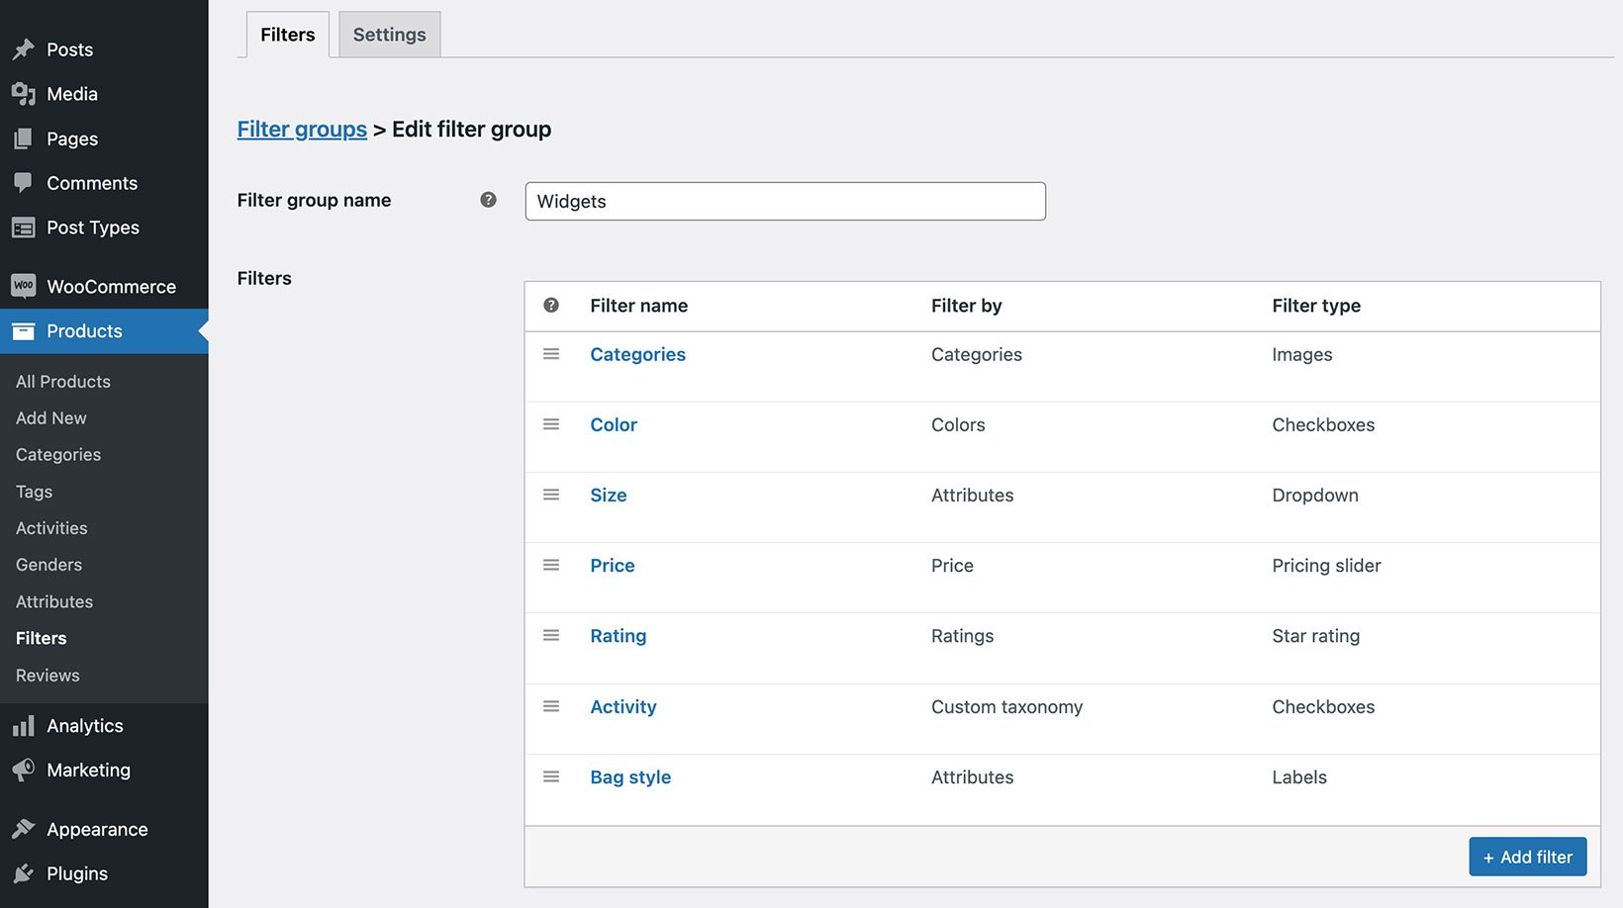This screenshot has width=1623, height=908.
Task: Open the Rating filter settings
Action: tap(618, 636)
